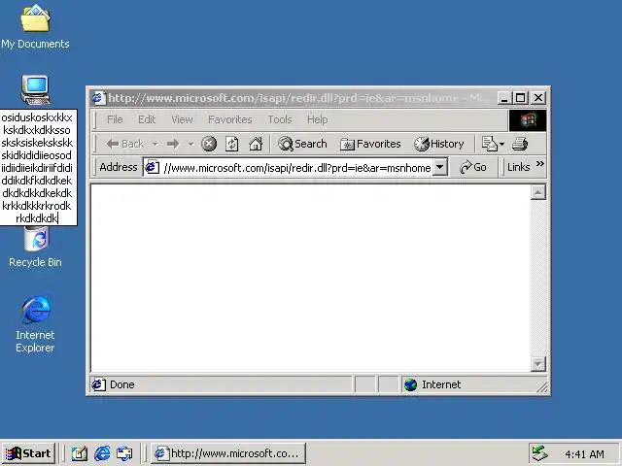
Task: Click the Quick Launch notepad-style icon
Action: pos(80,453)
